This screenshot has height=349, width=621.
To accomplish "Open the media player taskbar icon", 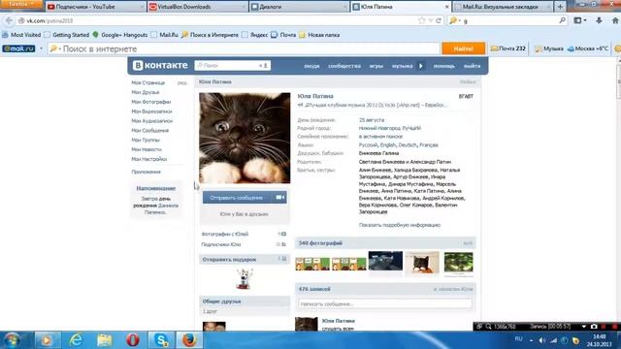I will pyautogui.click(x=47, y=340).
